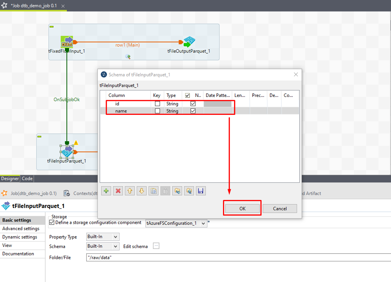
Task: Select the tFixedFlowInput_1 component icon
Action: coord(67,42)
